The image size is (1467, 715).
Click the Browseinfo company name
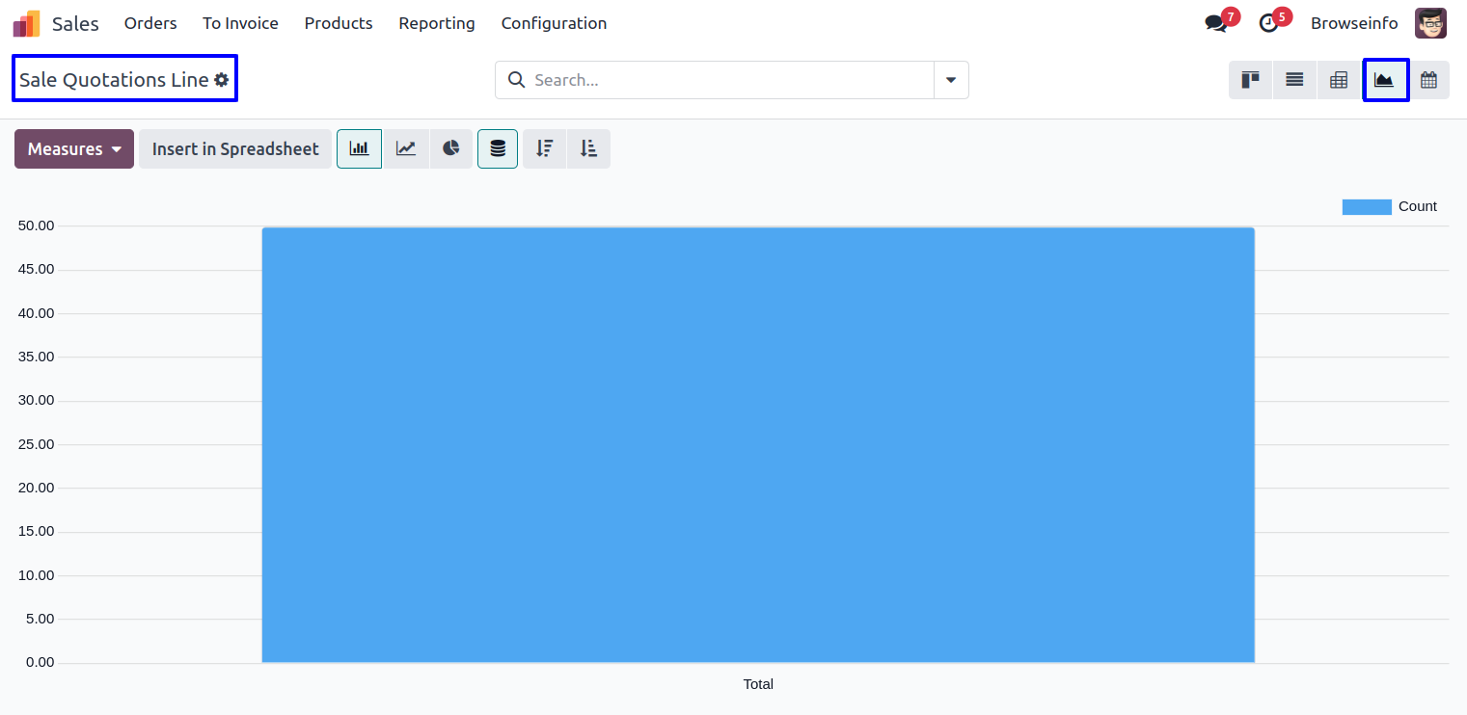click(1354, 23)
